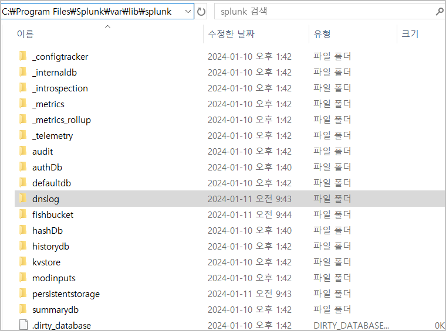Sort by the 이름 column header
The height and width of the screenshot is (331, 446).
pyautogui.click(x=25, y=34)
